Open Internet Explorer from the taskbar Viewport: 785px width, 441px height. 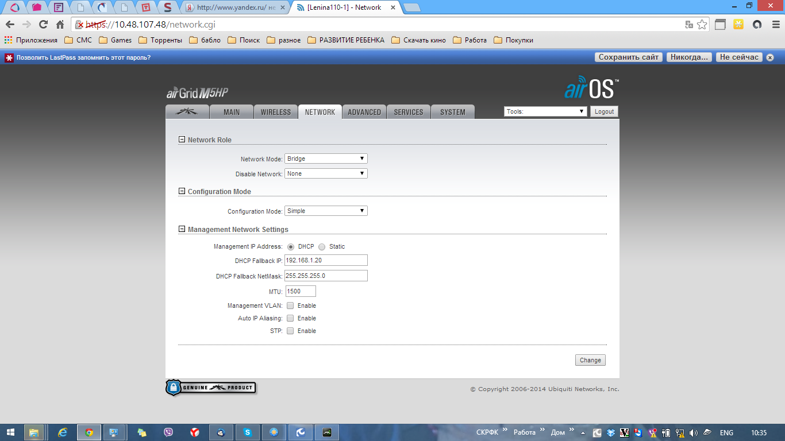(63, 432)
